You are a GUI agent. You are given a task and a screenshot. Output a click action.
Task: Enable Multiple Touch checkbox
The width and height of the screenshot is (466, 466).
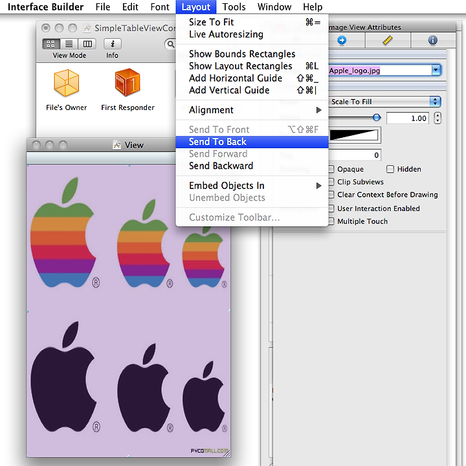(x=331, y=221)
